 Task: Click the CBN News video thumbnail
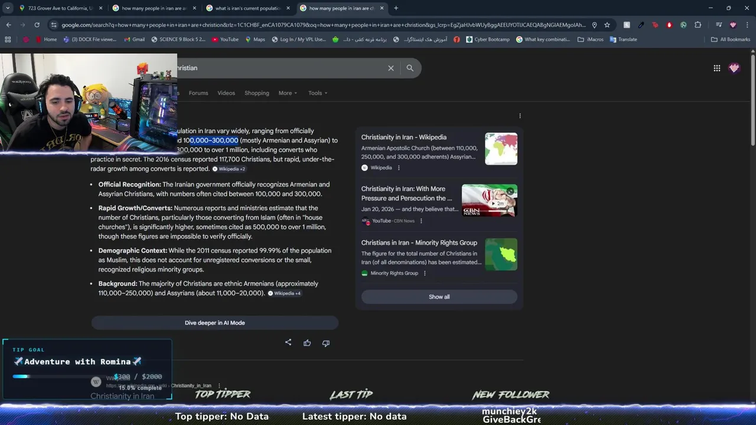tap(489, 201)
